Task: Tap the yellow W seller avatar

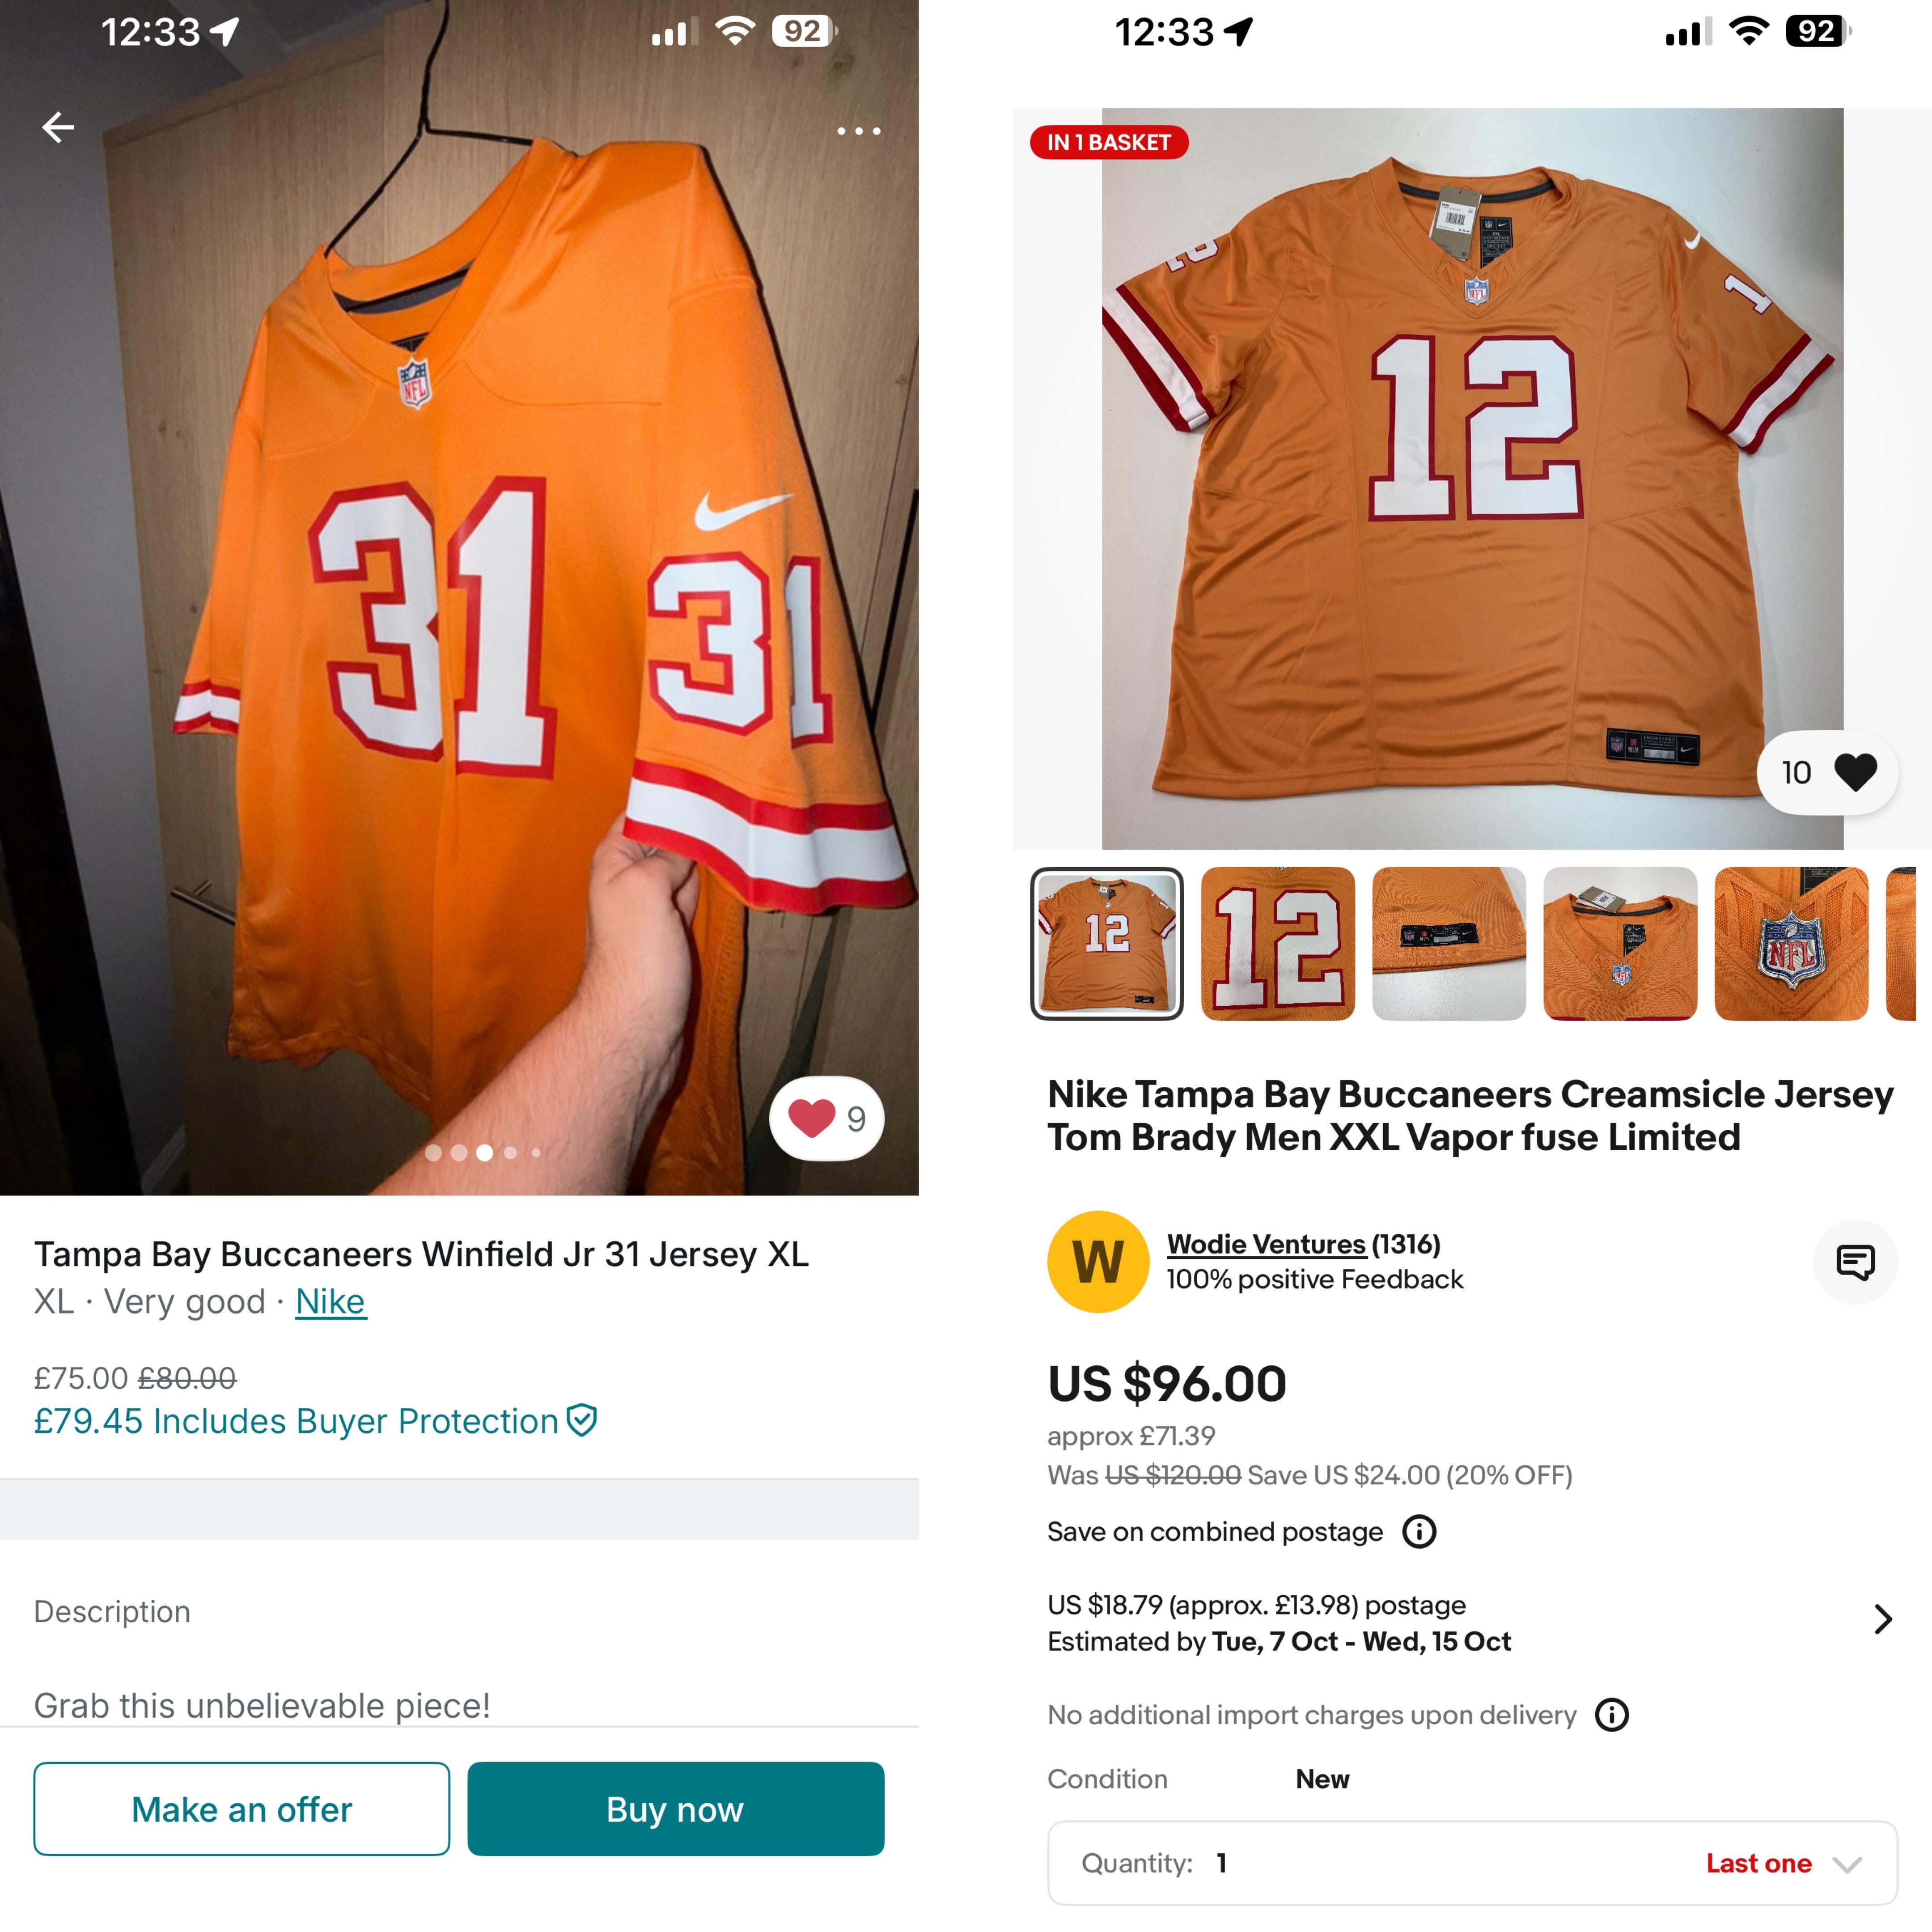Action: [x=1098, y=1262]
